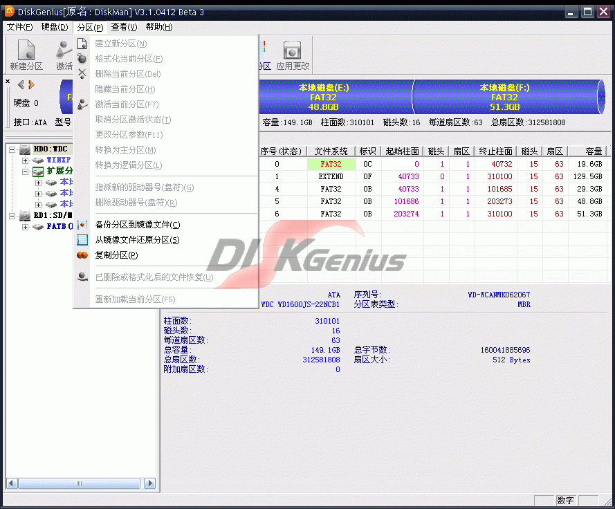Click the 备份分区到镜像文件 menu icon
This screenshot has width=615, height=509.
coord(82,225)
